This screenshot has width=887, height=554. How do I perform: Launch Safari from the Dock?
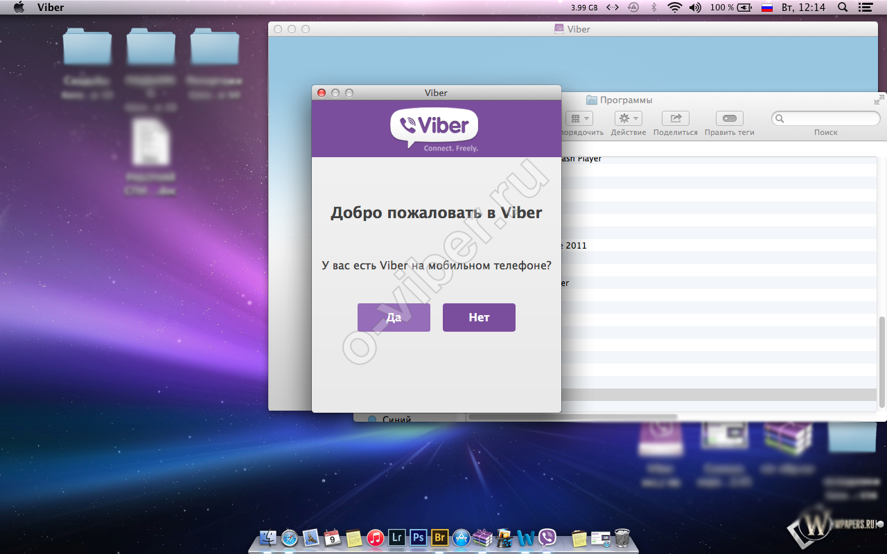[290, 537]
